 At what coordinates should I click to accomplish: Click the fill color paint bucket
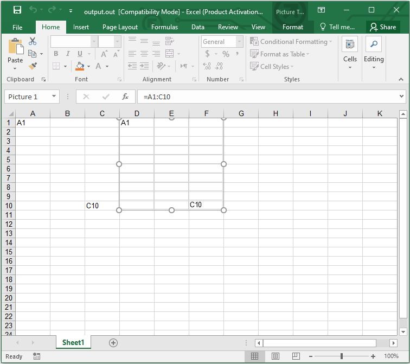[80, 66]
